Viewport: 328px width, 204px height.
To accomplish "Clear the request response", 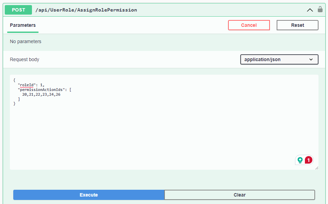I will 239,195.
